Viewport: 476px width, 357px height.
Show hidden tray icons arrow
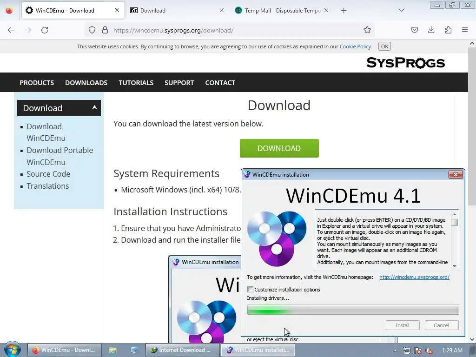pyautogui.click(x=395, y=350)
